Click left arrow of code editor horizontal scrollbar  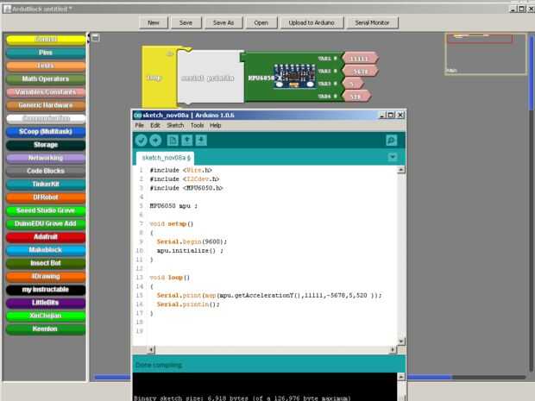tap(151, 349)
